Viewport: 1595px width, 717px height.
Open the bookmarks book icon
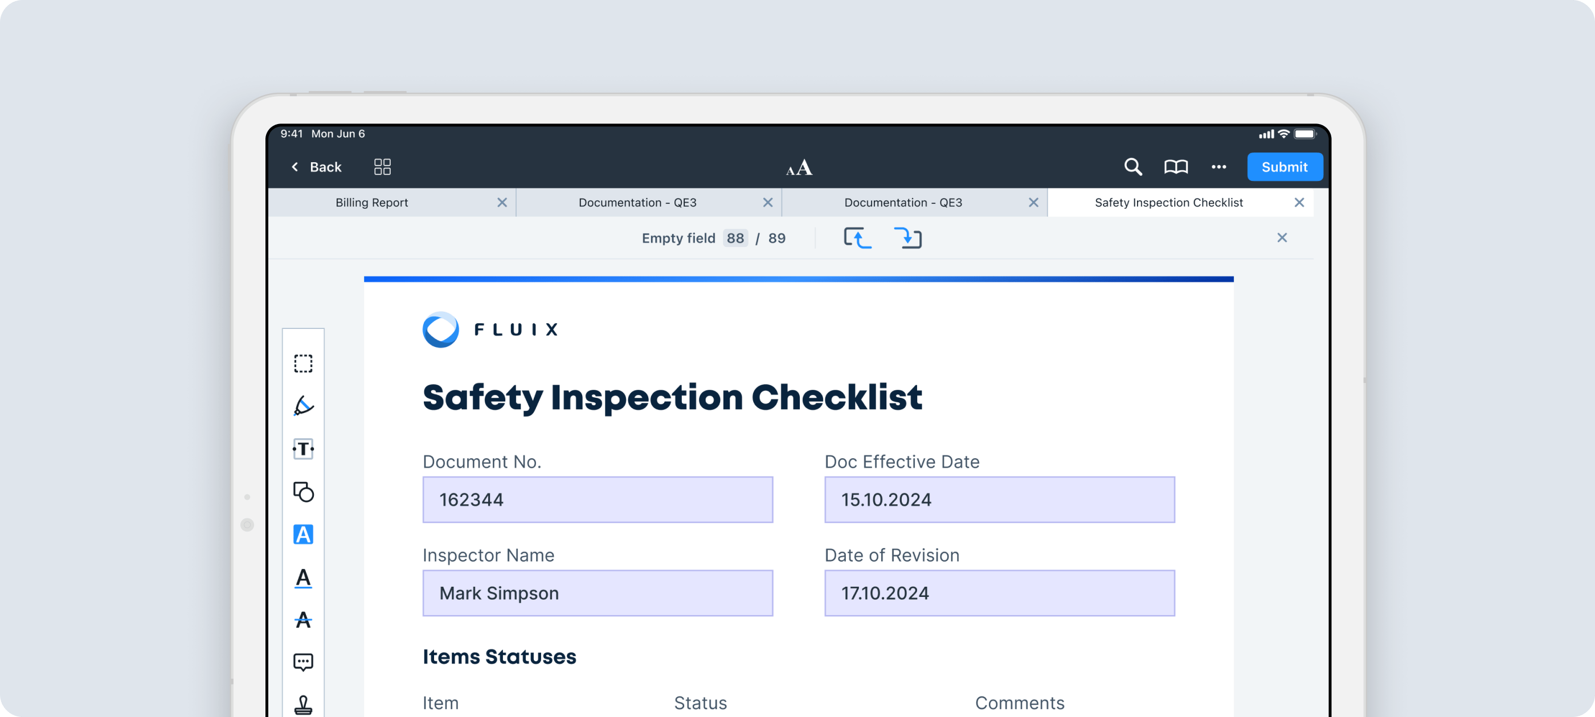point(1175,167)
